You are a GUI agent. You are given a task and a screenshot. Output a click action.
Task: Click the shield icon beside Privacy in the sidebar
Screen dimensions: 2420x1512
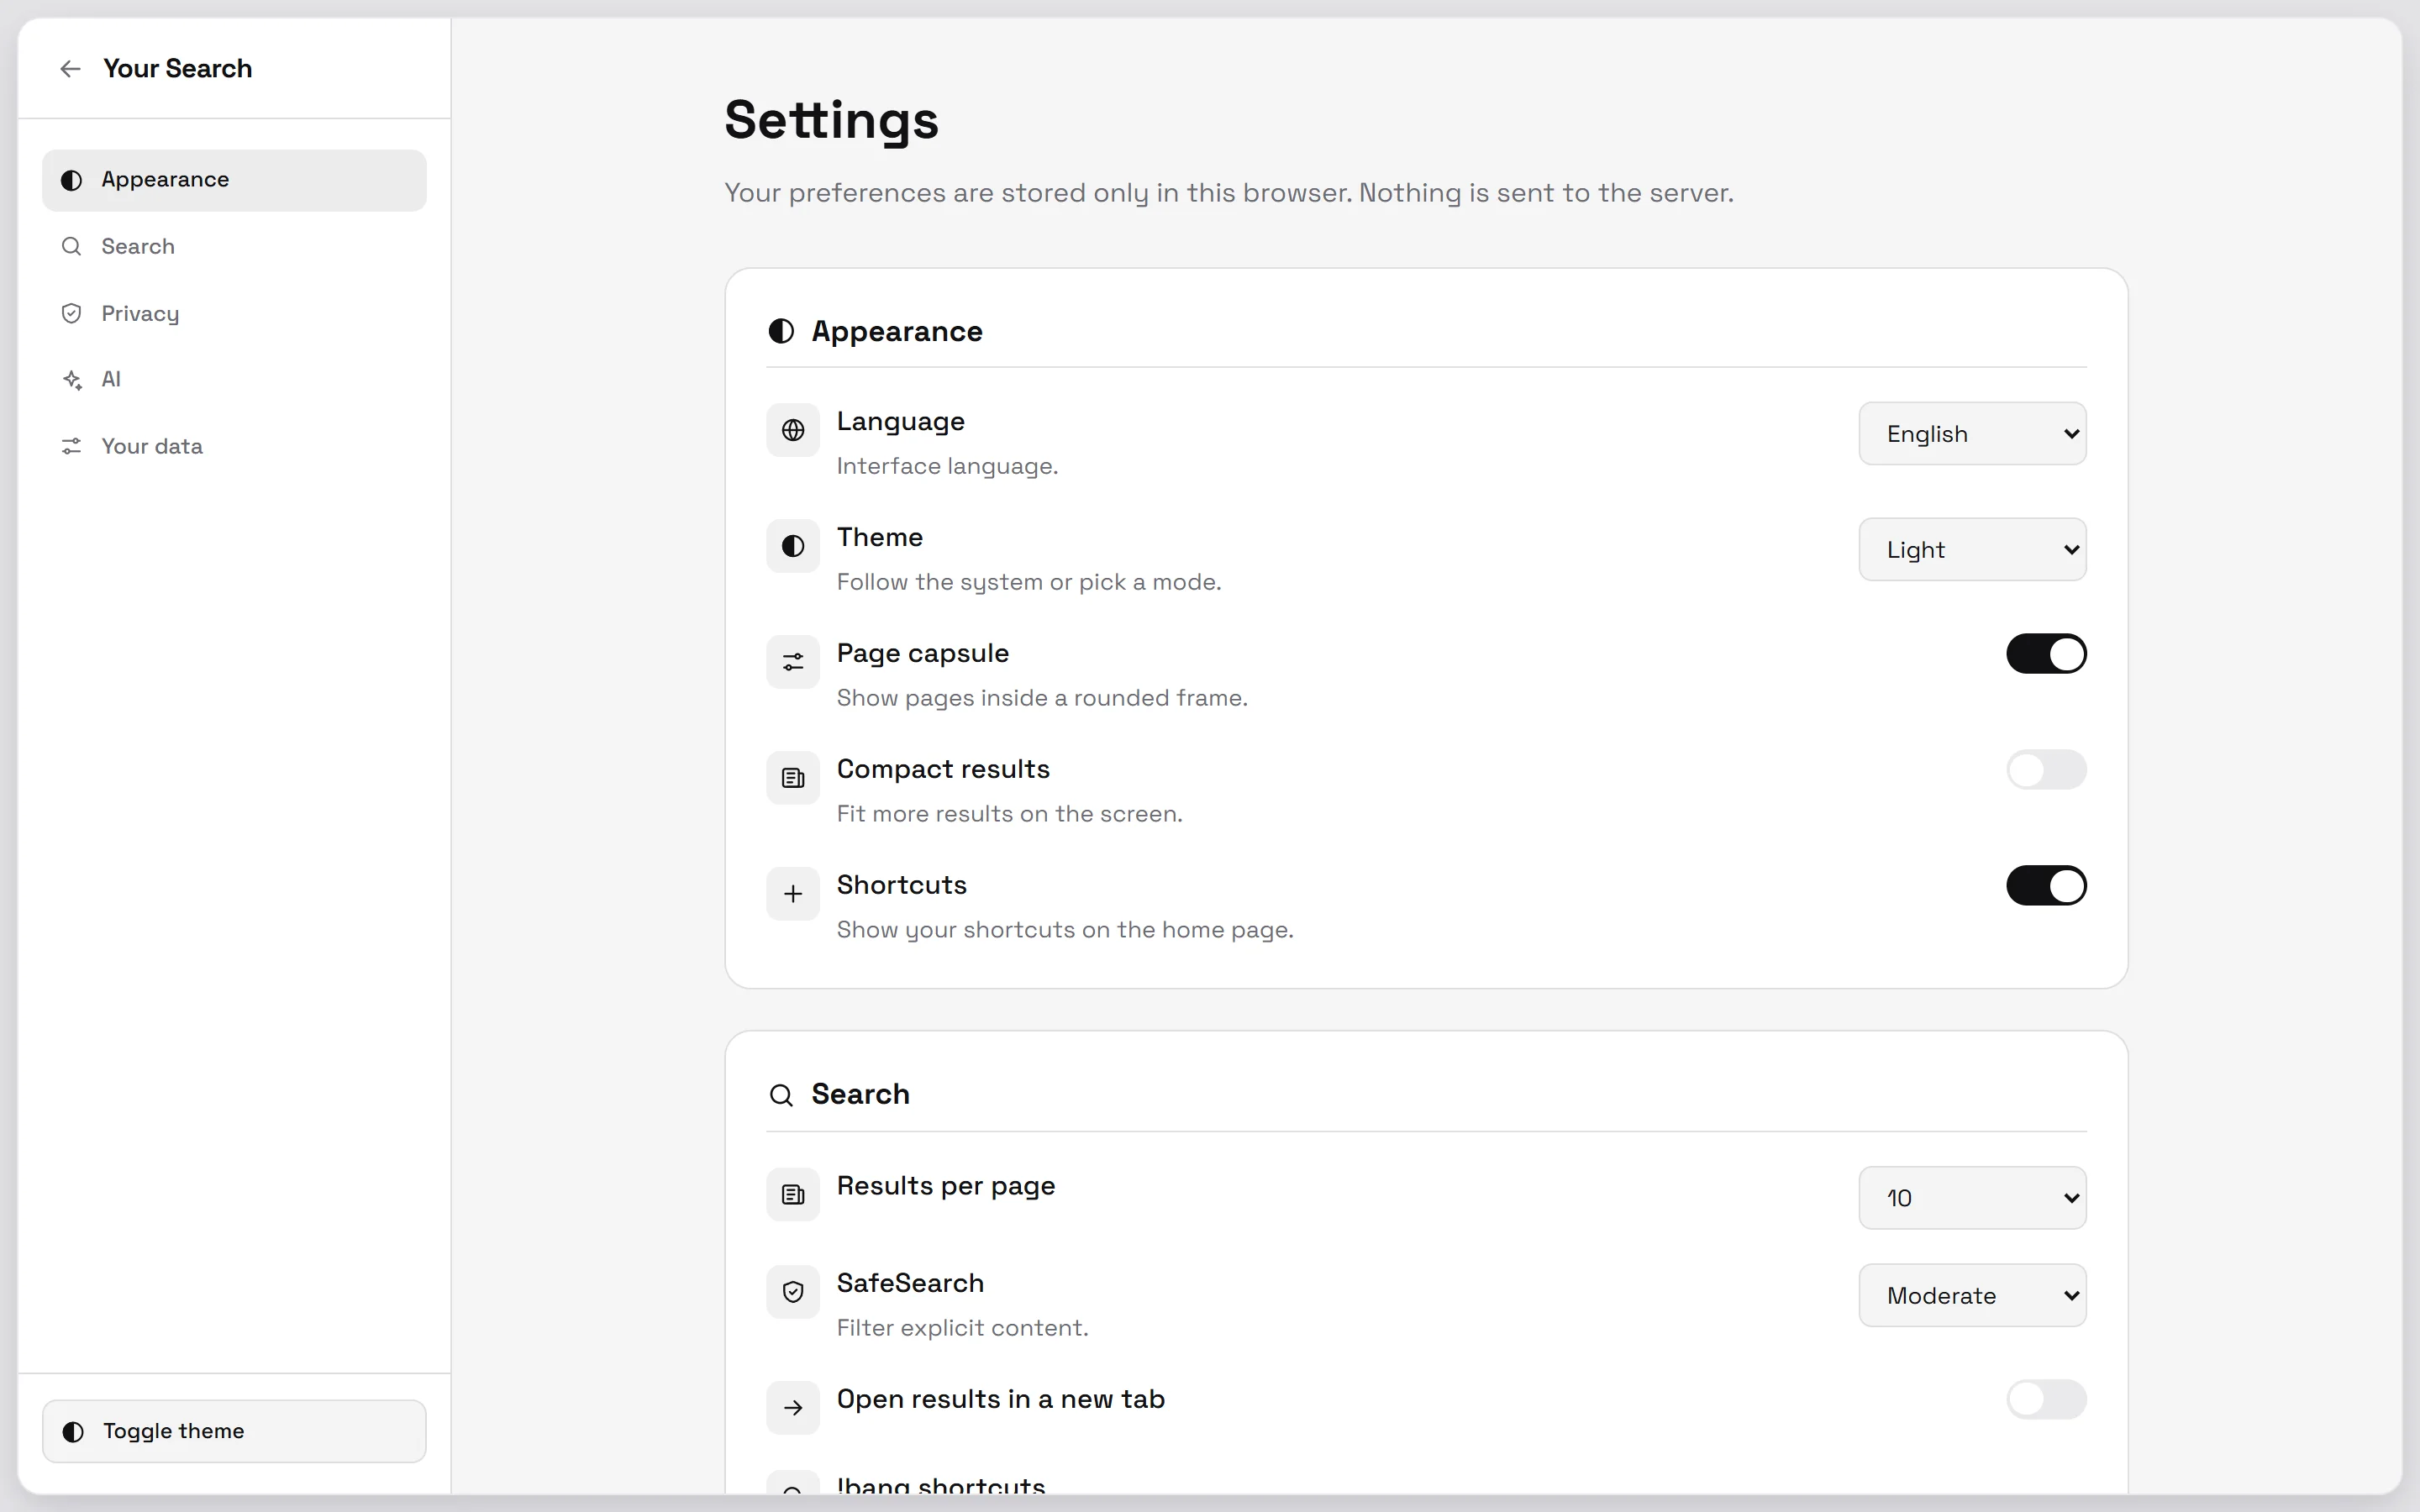71,314
